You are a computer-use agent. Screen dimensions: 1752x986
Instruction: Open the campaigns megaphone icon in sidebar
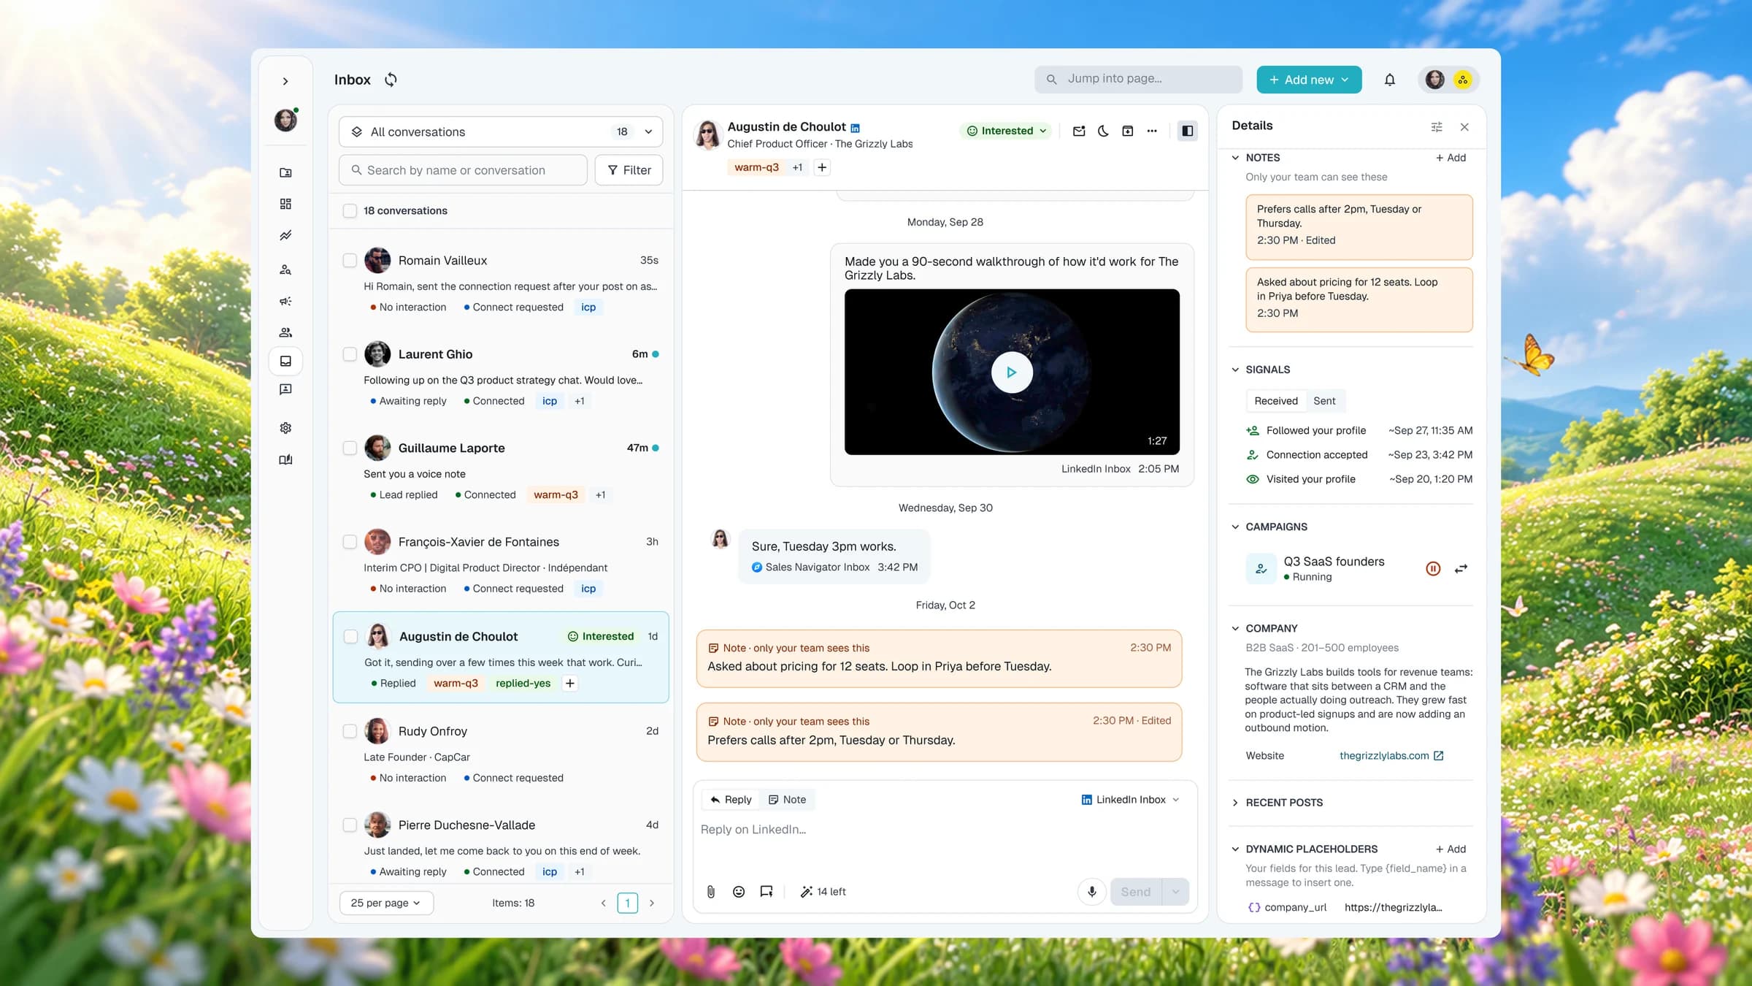point(285,301)
